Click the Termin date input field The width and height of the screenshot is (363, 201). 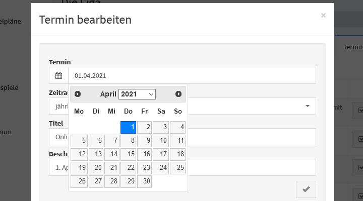(192, 75)
